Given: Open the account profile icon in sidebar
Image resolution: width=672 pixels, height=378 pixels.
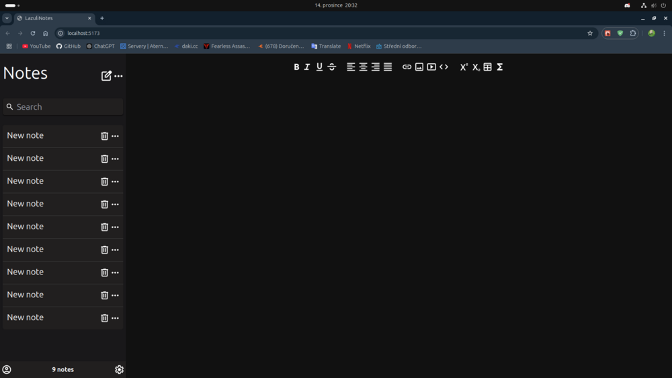Looking at the screenshot, I should tap(7, 369).
